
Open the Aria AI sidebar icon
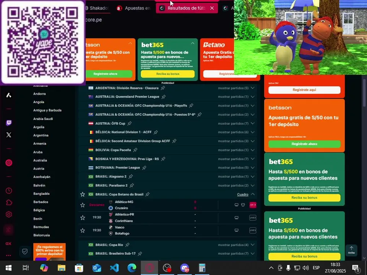(x=9, y=95)
